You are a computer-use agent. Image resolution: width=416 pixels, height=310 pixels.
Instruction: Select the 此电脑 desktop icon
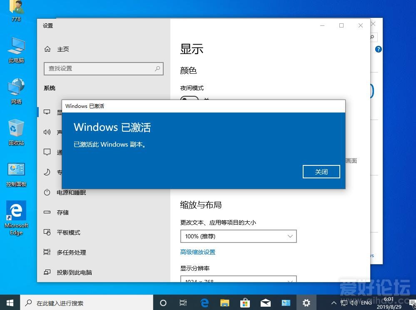click(x=16, y=50)
